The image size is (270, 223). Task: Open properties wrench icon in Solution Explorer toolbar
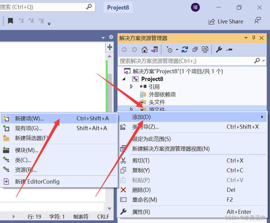(x=219, y=50)
